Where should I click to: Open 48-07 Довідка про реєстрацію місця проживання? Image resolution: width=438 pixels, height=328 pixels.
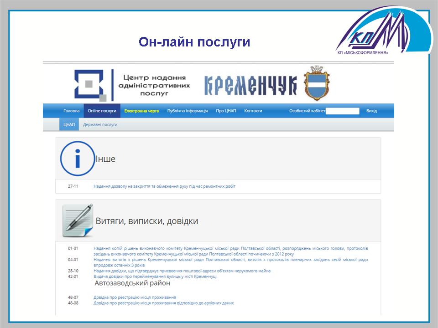pyautogui.click(x=135, y=297)
